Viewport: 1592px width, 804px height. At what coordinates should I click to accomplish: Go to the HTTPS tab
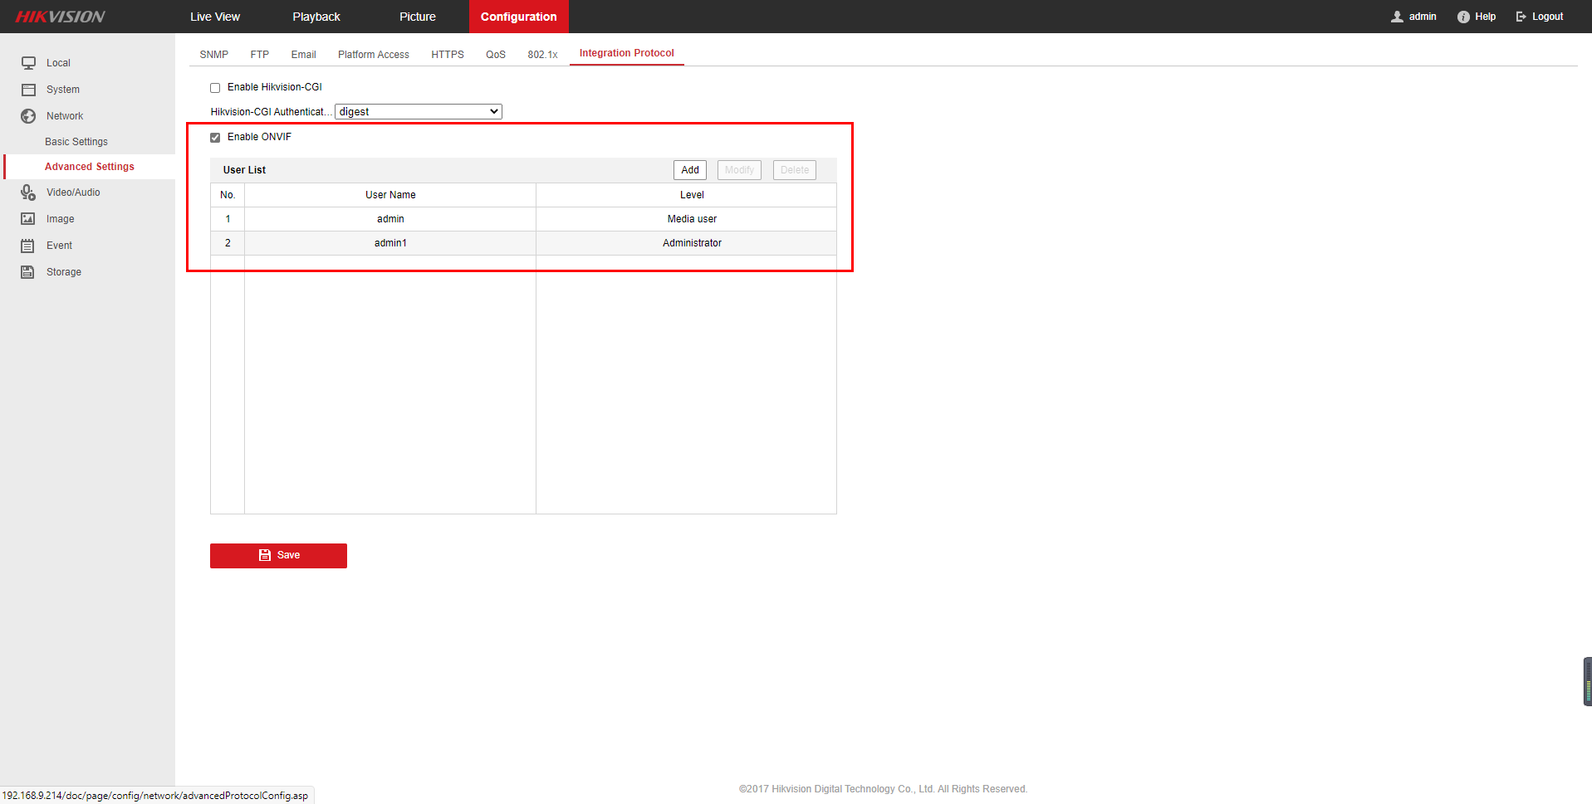pyautogui.click(x=448, y=55)
